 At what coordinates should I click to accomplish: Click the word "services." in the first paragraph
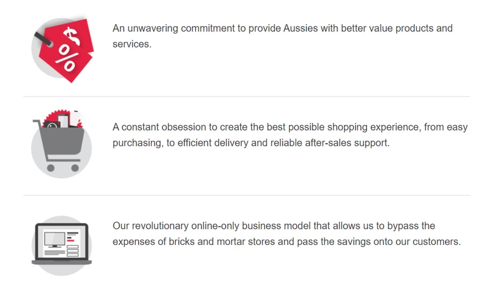[x=132, y=44]
